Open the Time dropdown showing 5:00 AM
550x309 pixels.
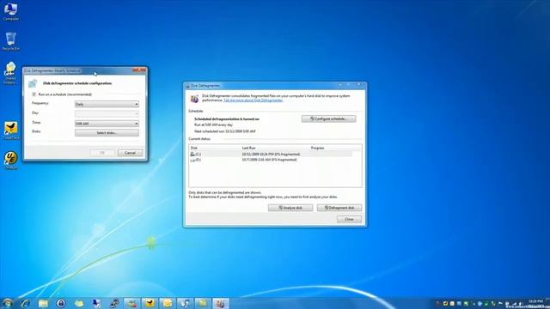click(107, 124)
